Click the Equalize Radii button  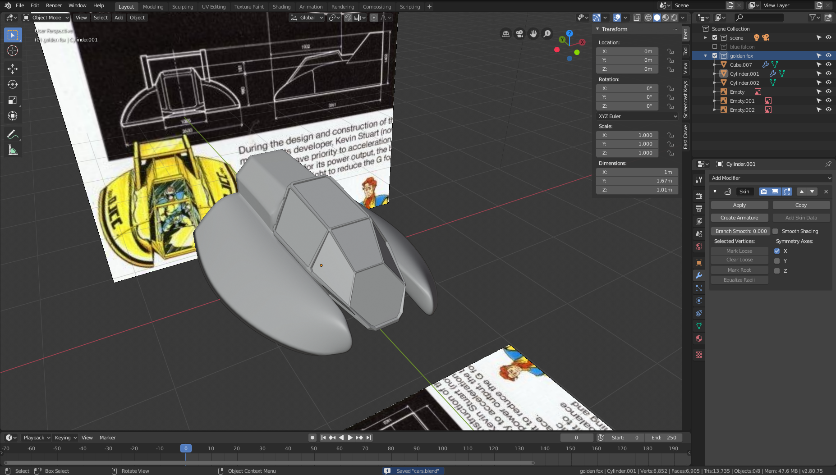coord(740,280)
